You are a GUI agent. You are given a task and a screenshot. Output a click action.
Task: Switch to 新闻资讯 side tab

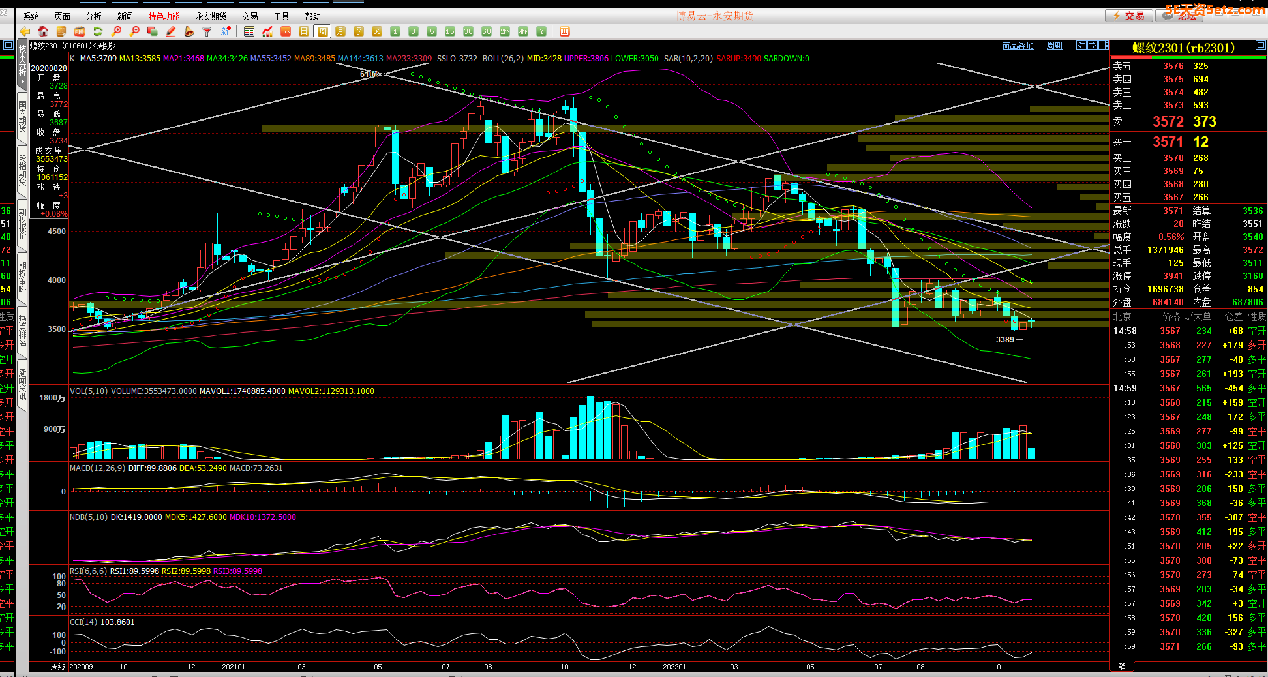click(23, 384)
